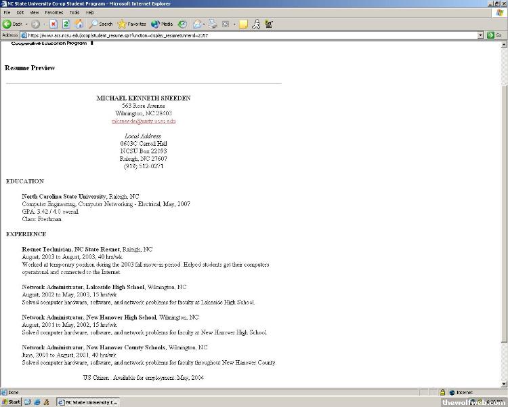Open the Search pane
The image size is (508, 407).
101,24
